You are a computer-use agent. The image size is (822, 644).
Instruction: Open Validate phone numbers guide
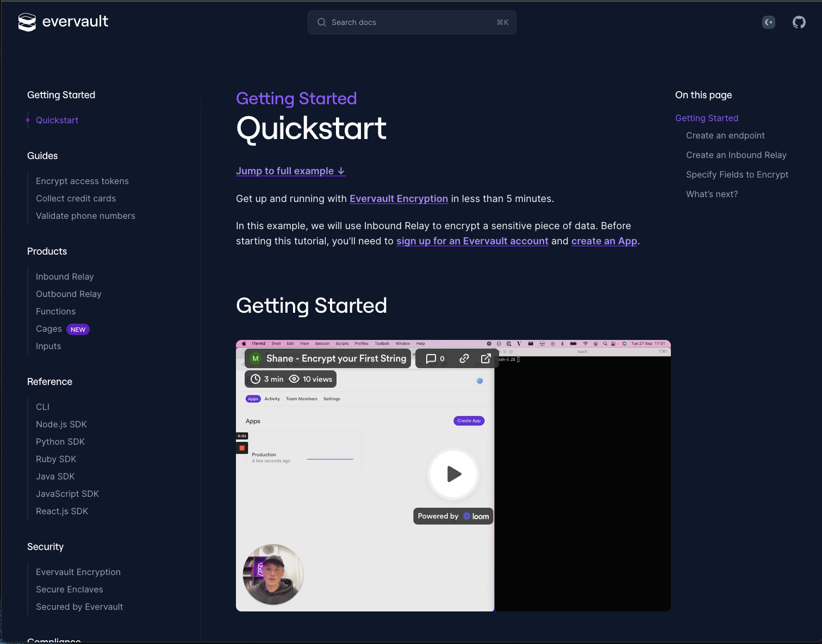coord(85,216)
